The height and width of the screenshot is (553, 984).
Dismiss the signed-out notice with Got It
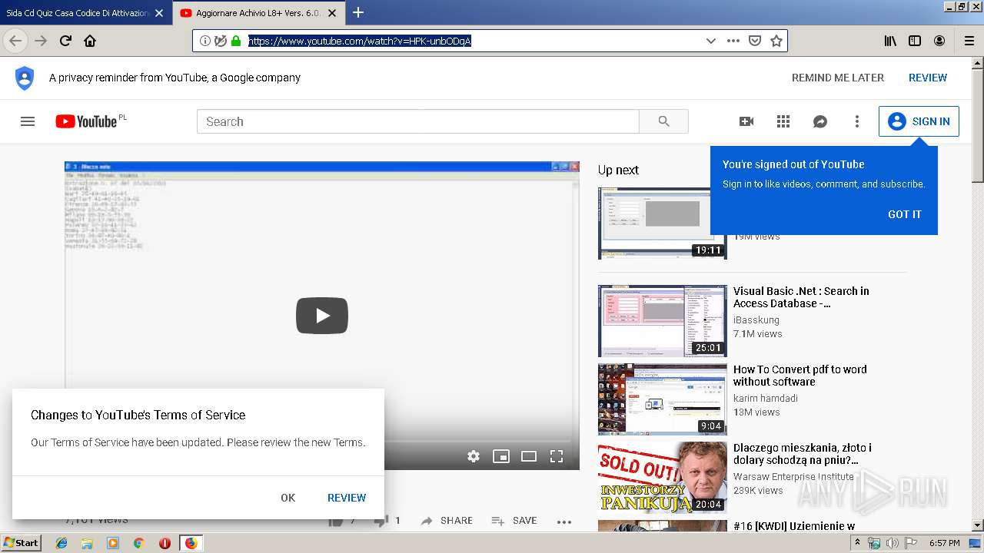point(905,214)
